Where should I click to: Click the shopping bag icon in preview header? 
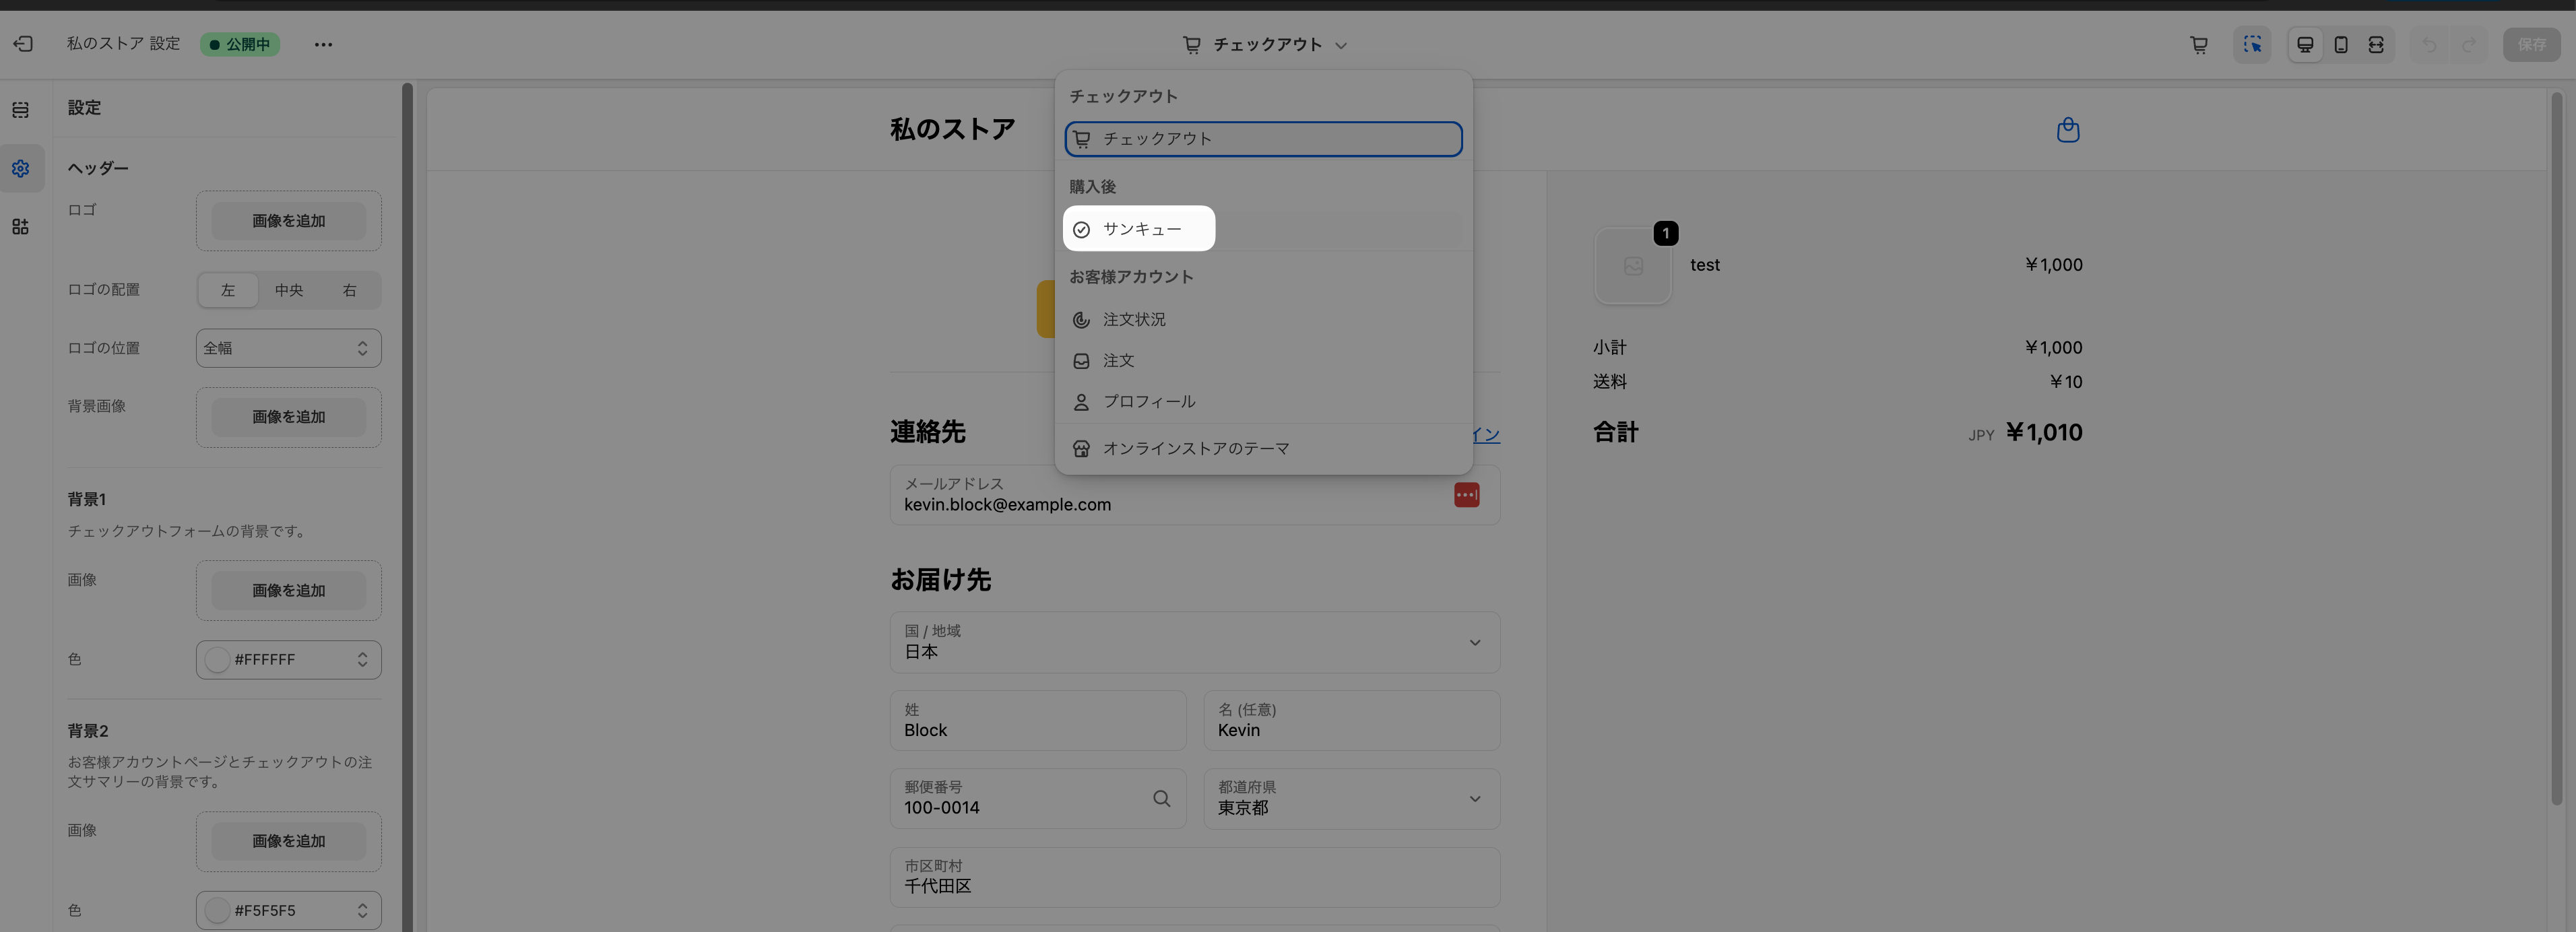(x=2067, y=130)
